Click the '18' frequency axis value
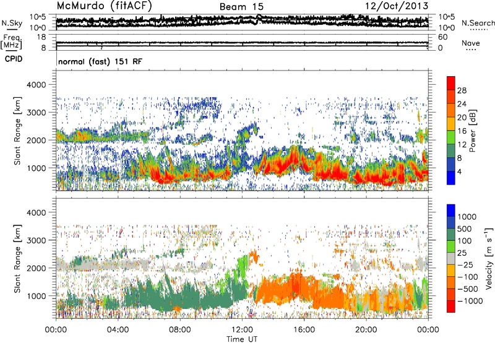The height and width of the screenshot is (343, 495). (41, 37)
